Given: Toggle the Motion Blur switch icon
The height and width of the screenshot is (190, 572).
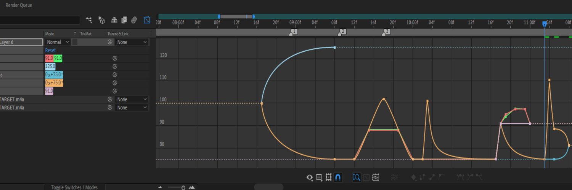Looking at the screenshot, I should [134, 20].
